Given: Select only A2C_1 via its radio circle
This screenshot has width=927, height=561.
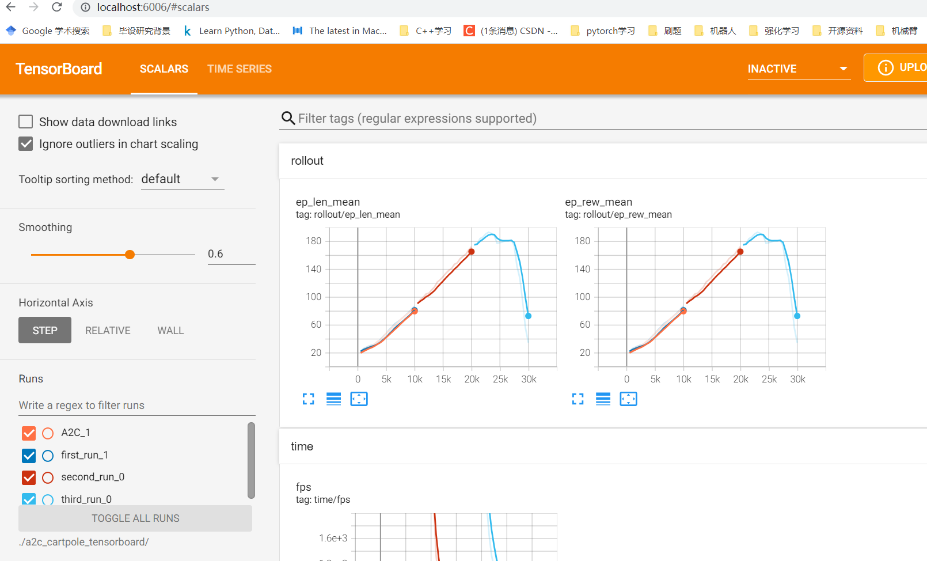Looking at the screenshot, I should tap(48, 433).
